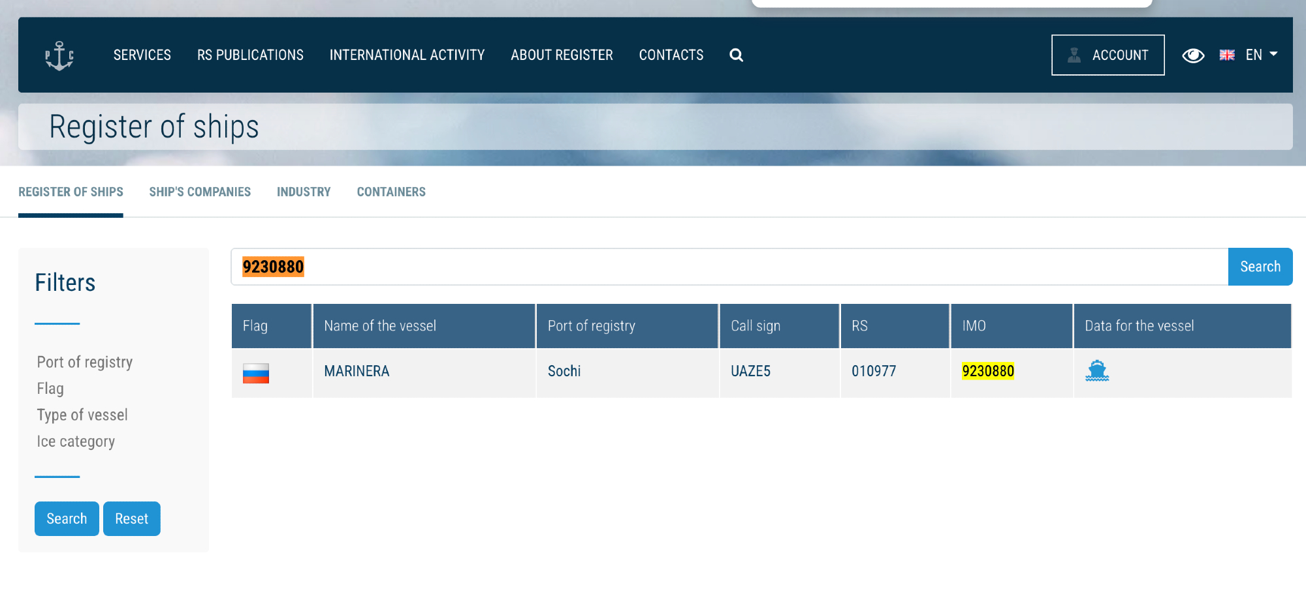
Task: Click the Account button
Action: coord(1107,55)
